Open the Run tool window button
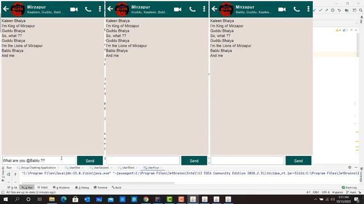Screen dimensions: 364x204 [27, 188]
